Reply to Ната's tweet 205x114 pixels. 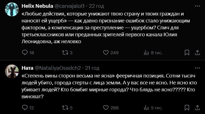pos(25,108)
